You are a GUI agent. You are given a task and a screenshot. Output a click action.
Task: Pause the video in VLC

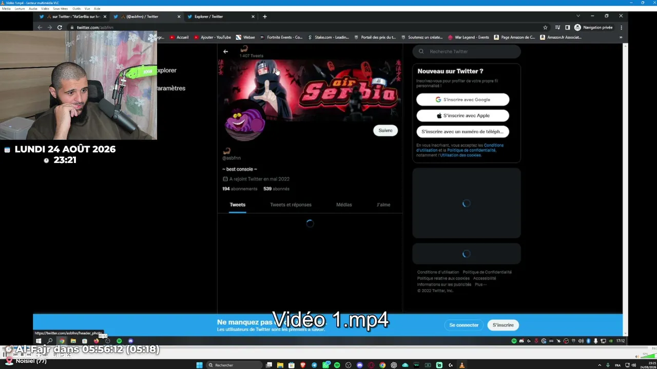coord(4,354)
